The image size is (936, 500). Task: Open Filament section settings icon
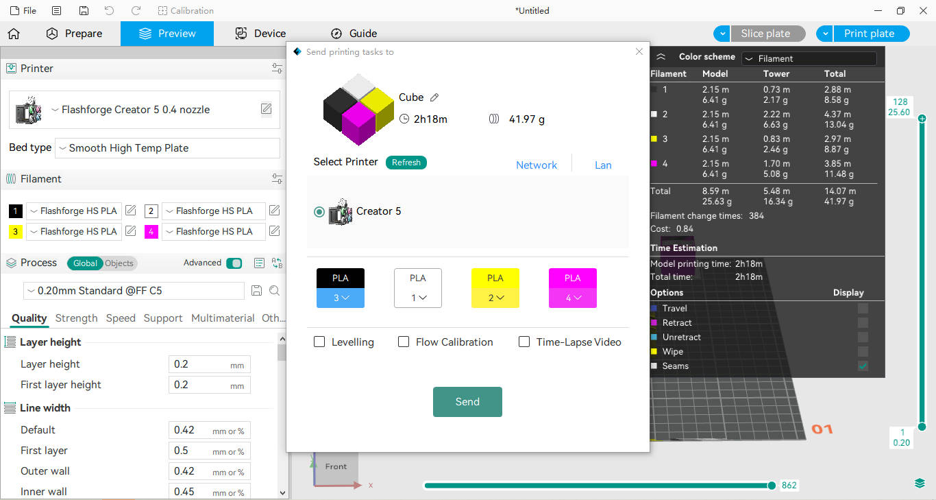pos(277,179)
